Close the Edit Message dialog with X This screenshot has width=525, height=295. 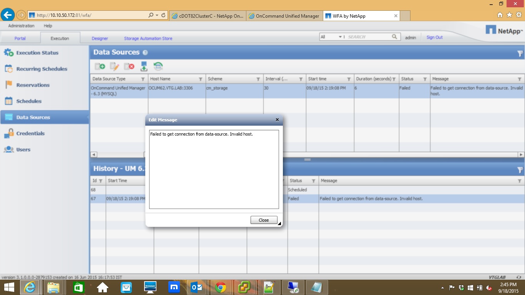pos(277,120)
